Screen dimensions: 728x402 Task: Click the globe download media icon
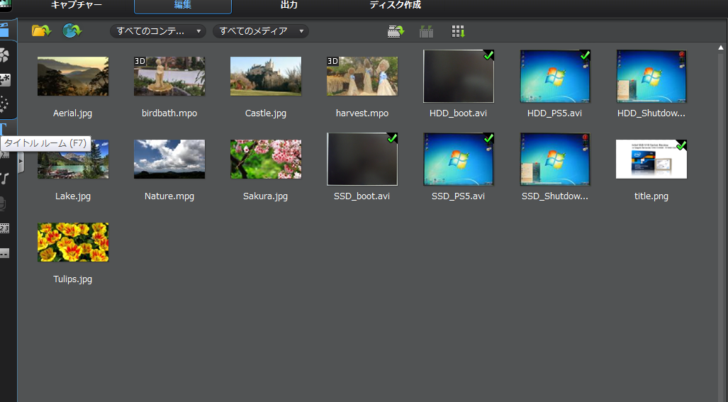pos(72,31)
